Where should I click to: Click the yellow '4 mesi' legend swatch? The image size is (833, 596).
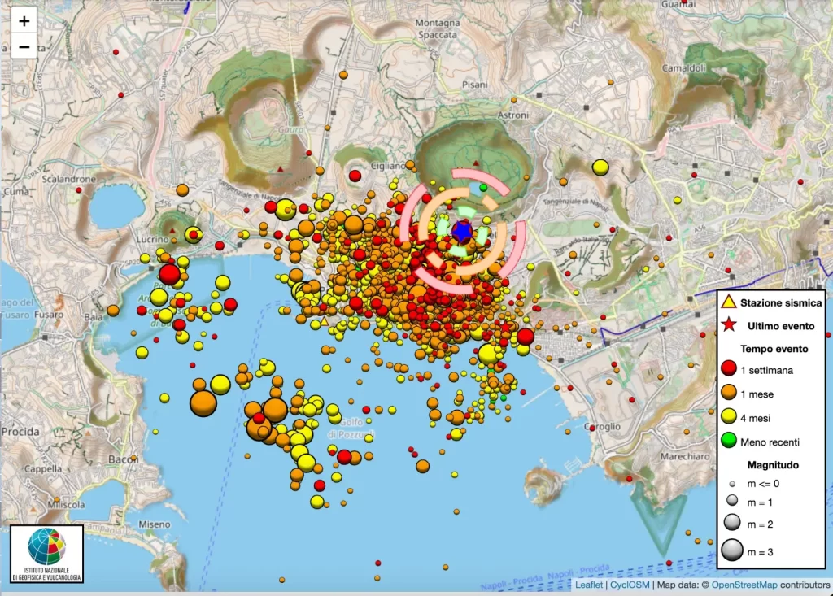point(729,416)
